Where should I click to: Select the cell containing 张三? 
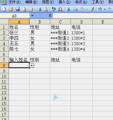pos(19,33)
